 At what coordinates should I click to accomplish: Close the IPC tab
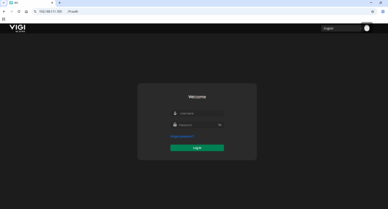tap(52, 3)
